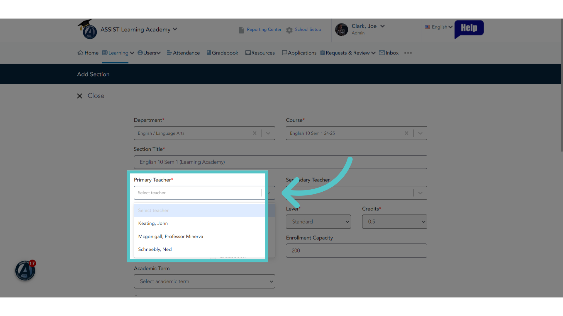
Task: Expand the Department dropdown arrow
Action: tap(268, 133)
